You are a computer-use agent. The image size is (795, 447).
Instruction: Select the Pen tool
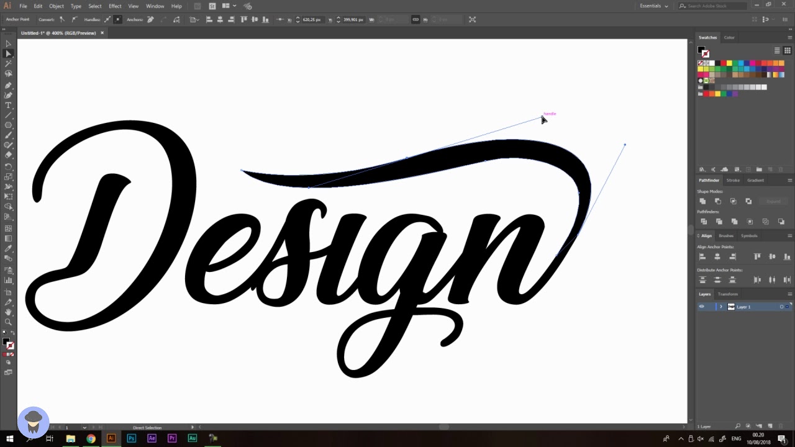coord(8,85)
